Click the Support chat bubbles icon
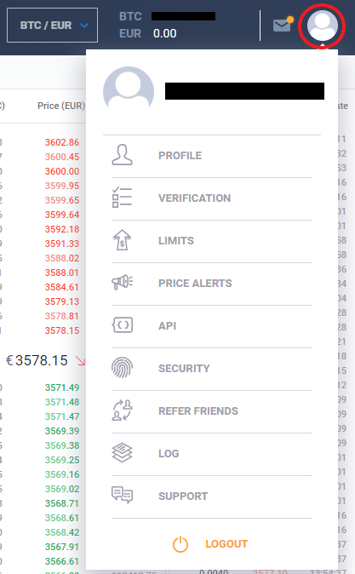 point(123,496)
